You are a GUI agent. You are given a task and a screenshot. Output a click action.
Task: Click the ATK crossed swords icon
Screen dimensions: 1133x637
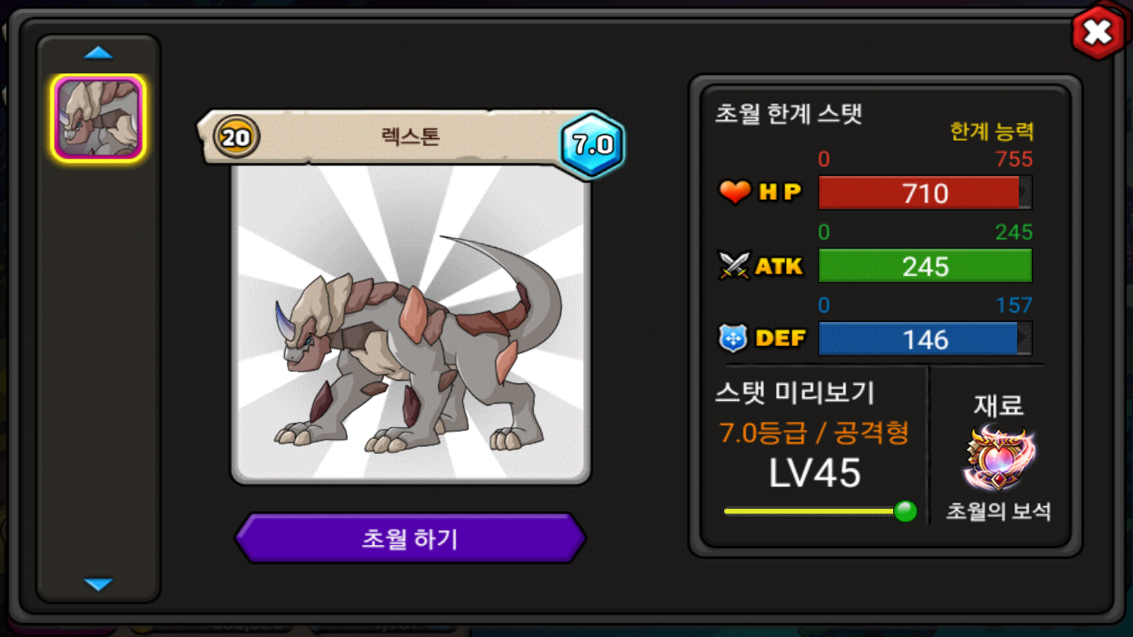pos(735,265)
